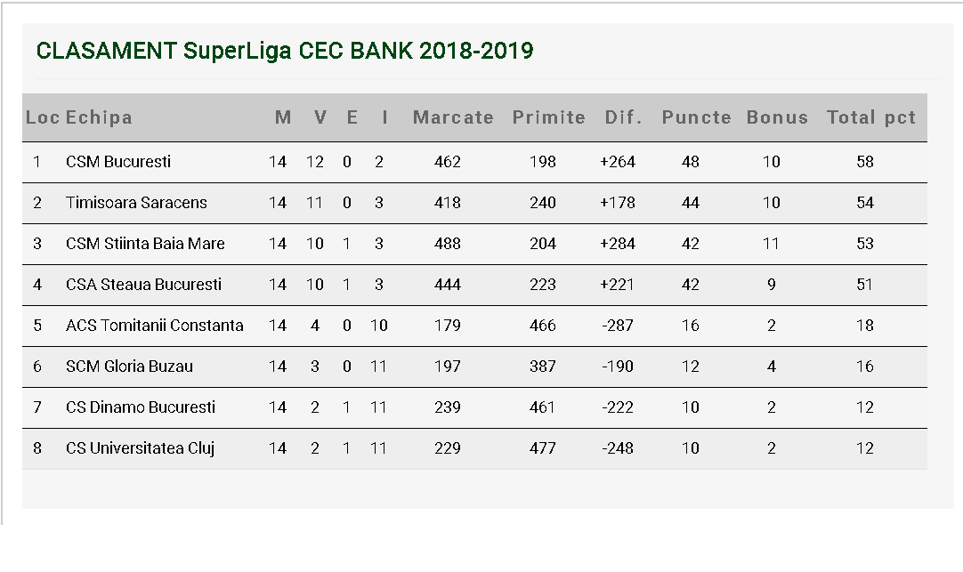Select CS Dinamo Bucuresti team name
The height and width of the screenshot is (572, 963).
141,407
